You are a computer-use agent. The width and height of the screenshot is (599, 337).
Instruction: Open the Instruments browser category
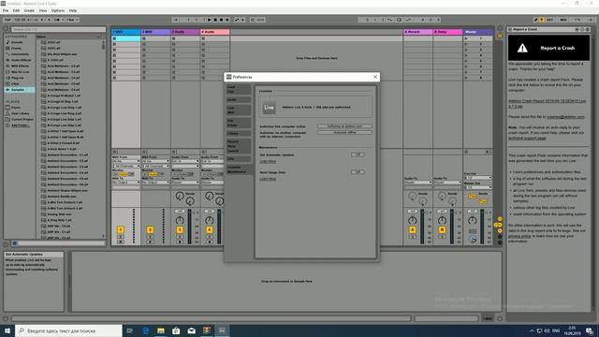coord(20,54)
